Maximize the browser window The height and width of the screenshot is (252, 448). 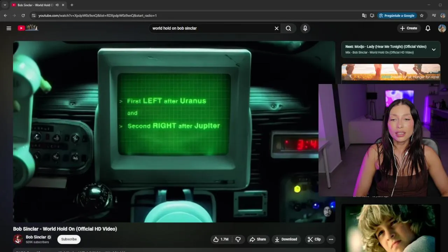point(440,5)
